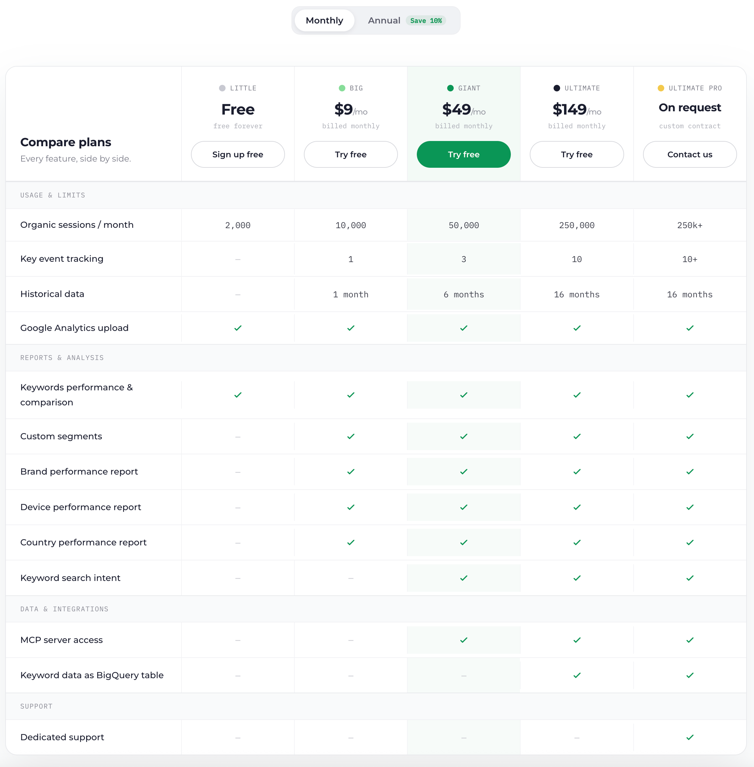The width and height of the screenshot is (754, 767).
Task: Click the gray dot beside LITTLE
Action: point(222,88)
